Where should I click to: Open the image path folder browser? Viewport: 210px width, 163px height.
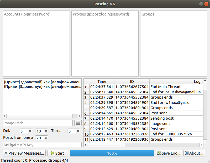(78, 123)
